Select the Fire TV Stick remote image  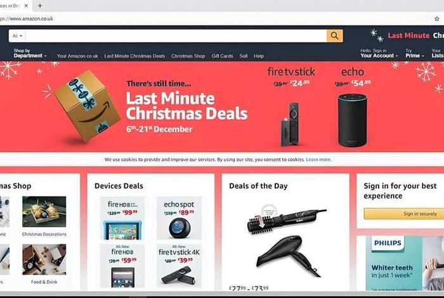291,124
